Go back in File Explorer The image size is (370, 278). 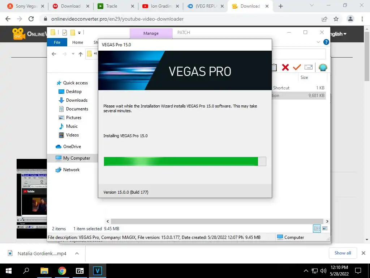[54, 54]
